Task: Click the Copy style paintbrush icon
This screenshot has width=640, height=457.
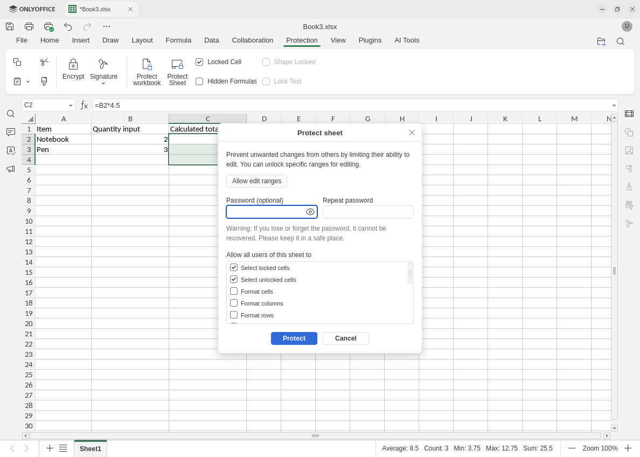Action: point(44,81)
